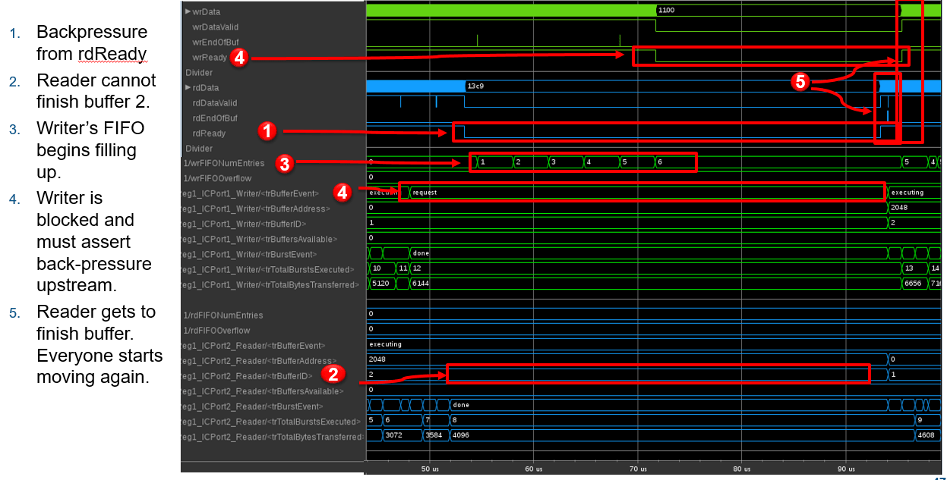Viewport: 947px width, 480px height.
Task: Click the Writer bytes value 6656
Action: [x=911, y=284]
